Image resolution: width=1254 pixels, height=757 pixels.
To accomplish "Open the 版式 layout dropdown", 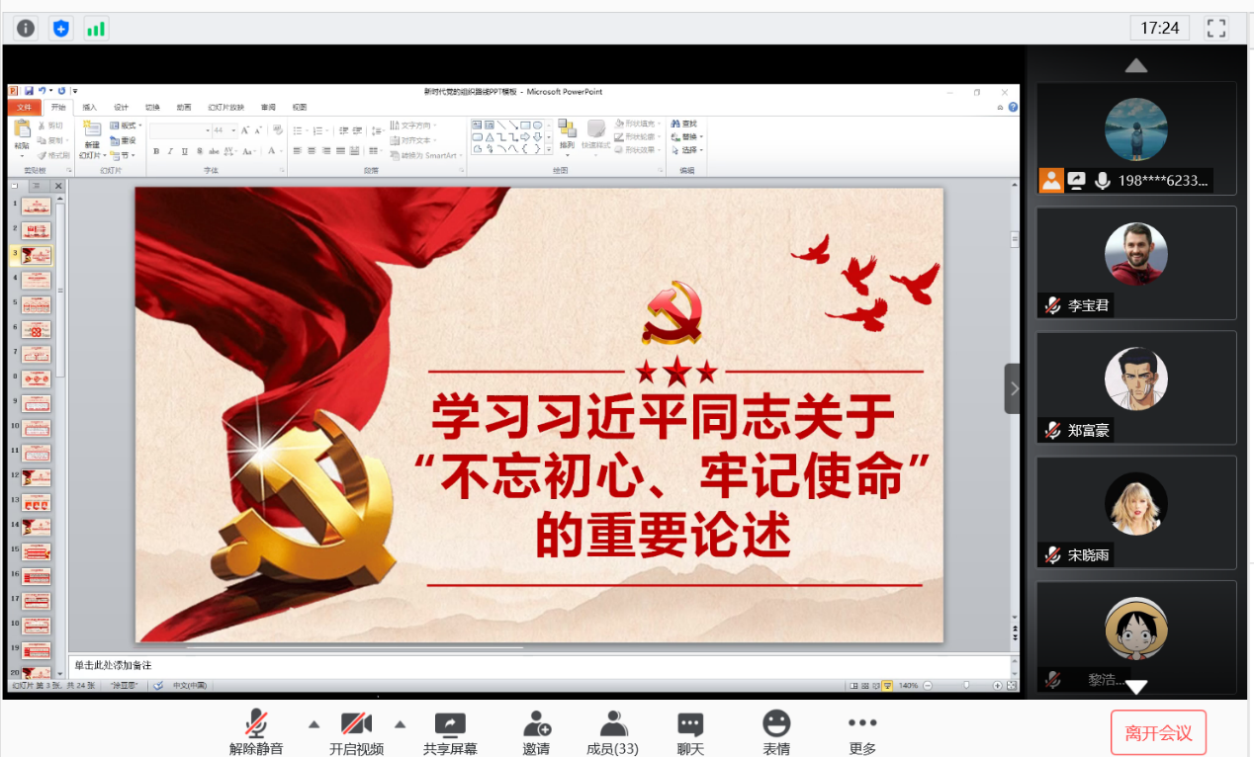I will [126, 126].
